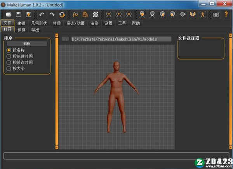Switch to the 打开 (Open) sub-tab
The image size is (233, 169).
click(8, 29)
